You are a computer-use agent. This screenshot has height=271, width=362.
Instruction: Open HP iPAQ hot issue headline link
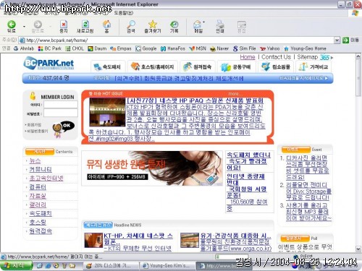click(195, 100)
